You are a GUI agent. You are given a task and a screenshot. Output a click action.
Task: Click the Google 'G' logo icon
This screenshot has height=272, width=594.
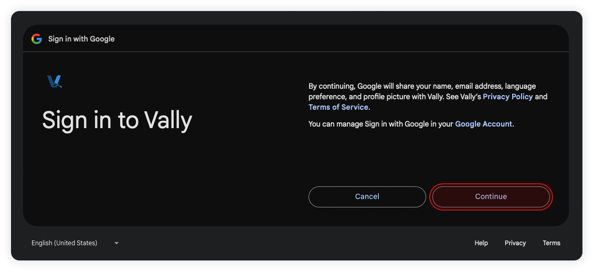36,39
